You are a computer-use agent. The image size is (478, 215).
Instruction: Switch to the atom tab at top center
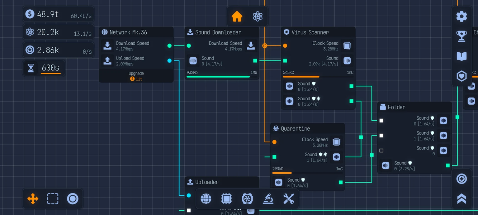[257, 16]
